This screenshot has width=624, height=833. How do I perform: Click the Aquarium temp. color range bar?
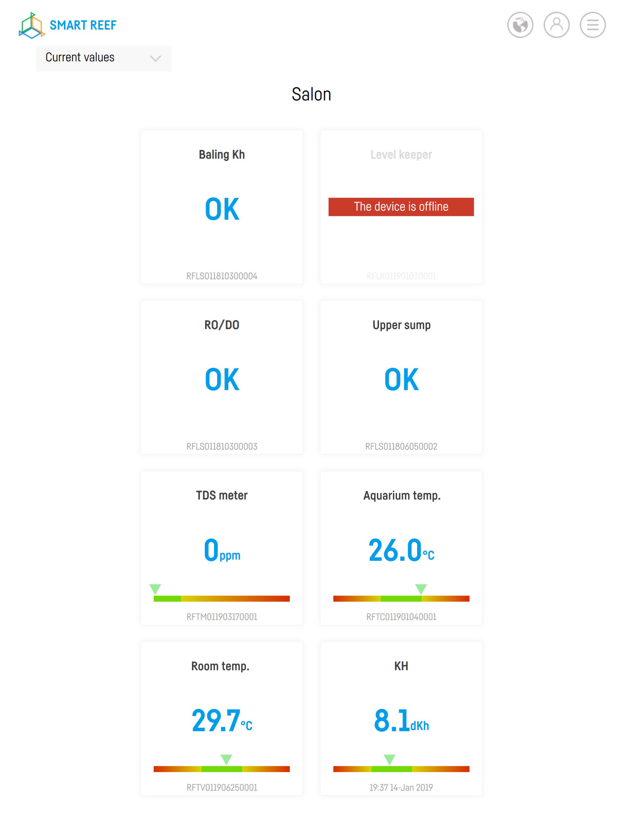click(401, 599)
